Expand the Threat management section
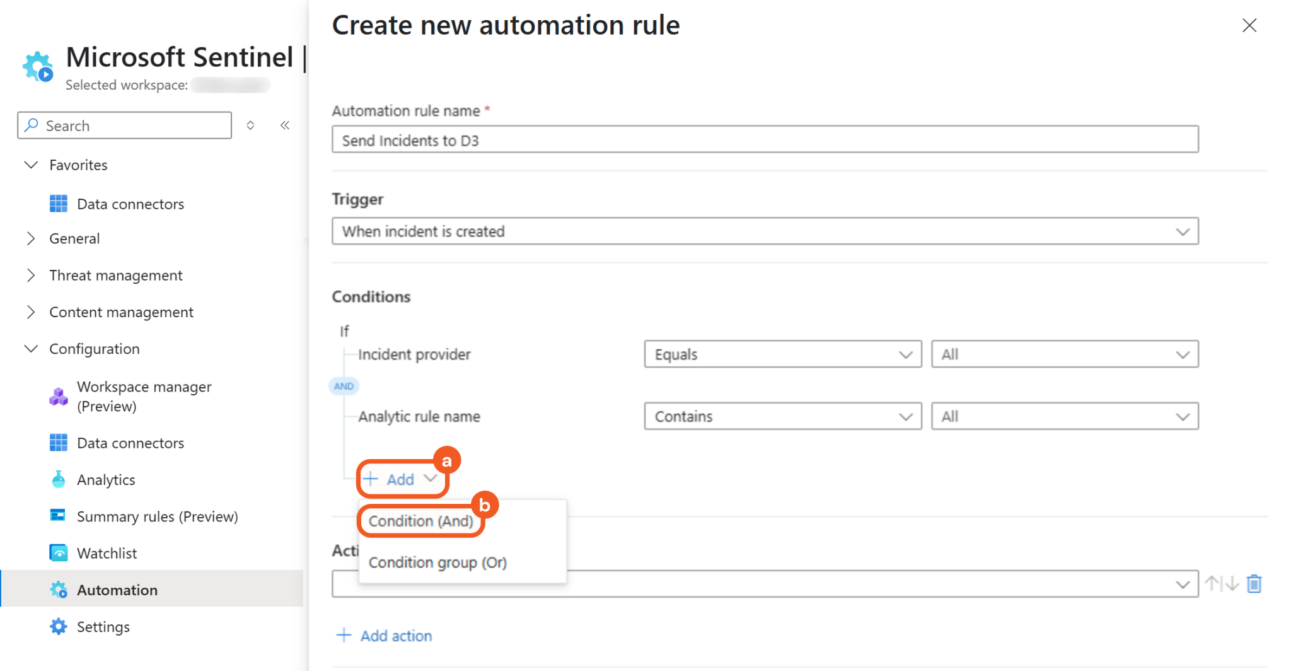 tap(115, 276)
